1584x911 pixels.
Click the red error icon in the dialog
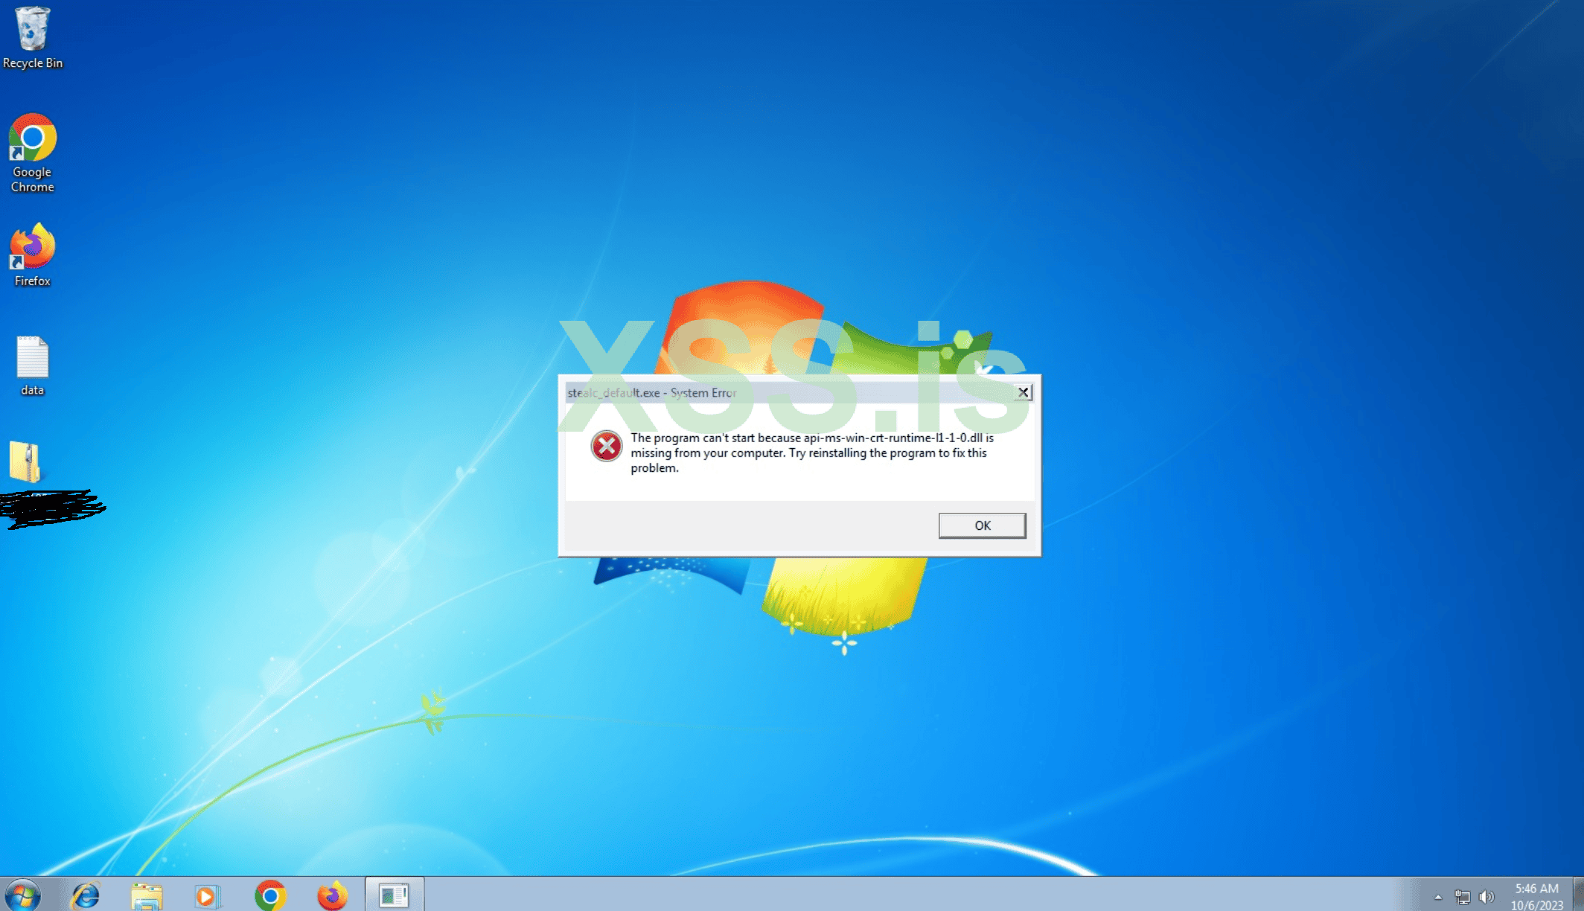pyautogui.click(x=606, y=447)
